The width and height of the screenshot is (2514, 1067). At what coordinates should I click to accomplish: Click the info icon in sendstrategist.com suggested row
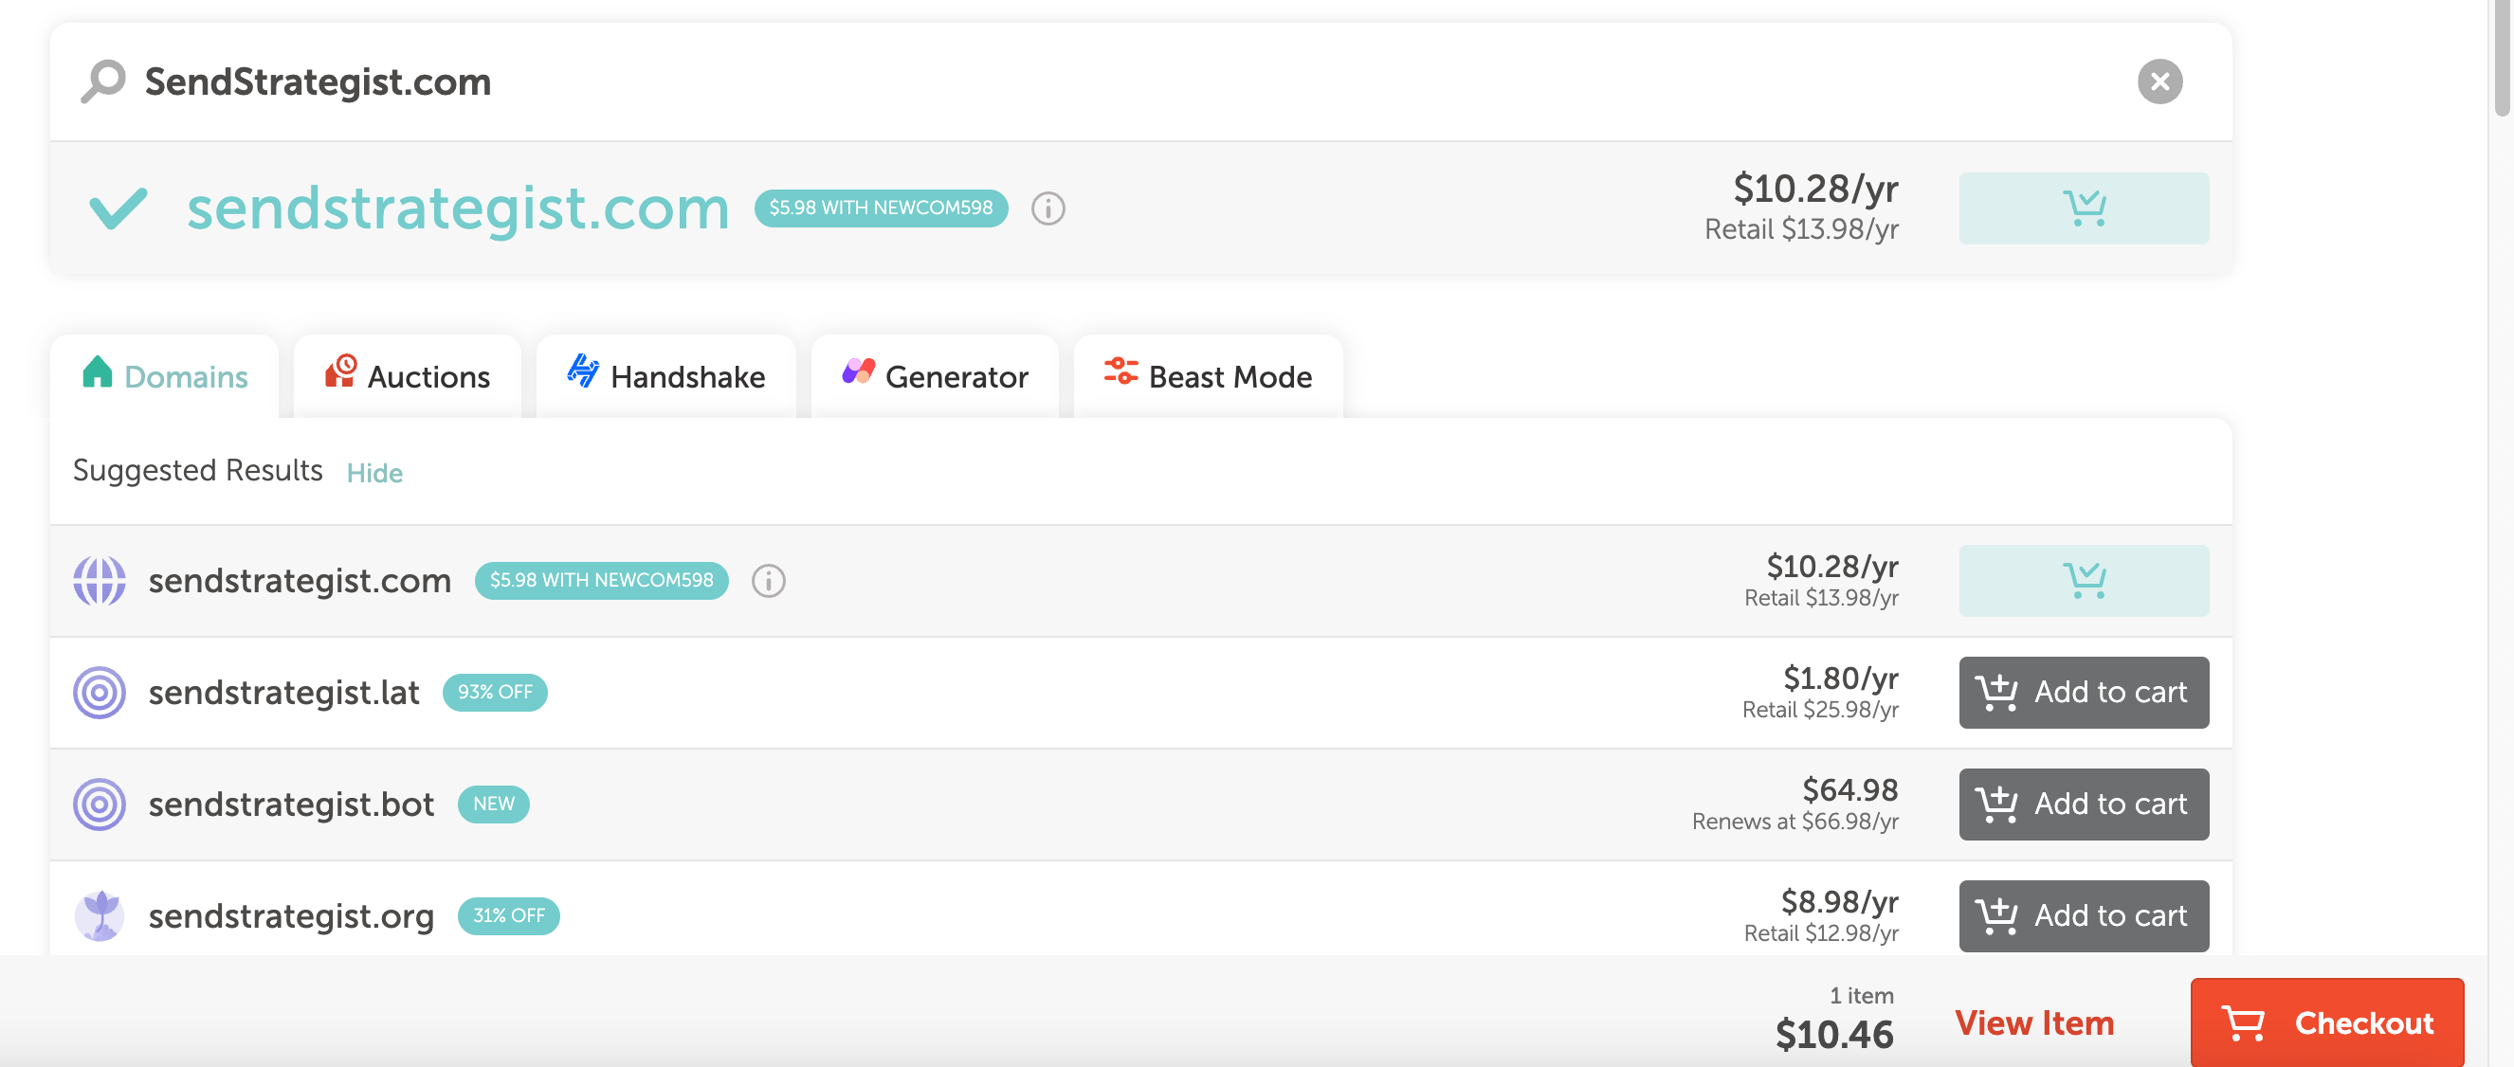768,580
